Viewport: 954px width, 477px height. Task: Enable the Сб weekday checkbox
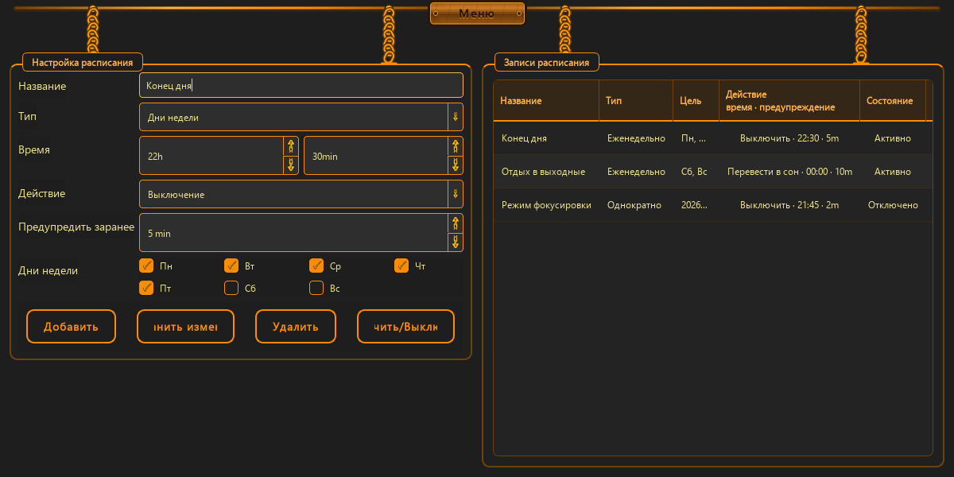tap(231, 288)
